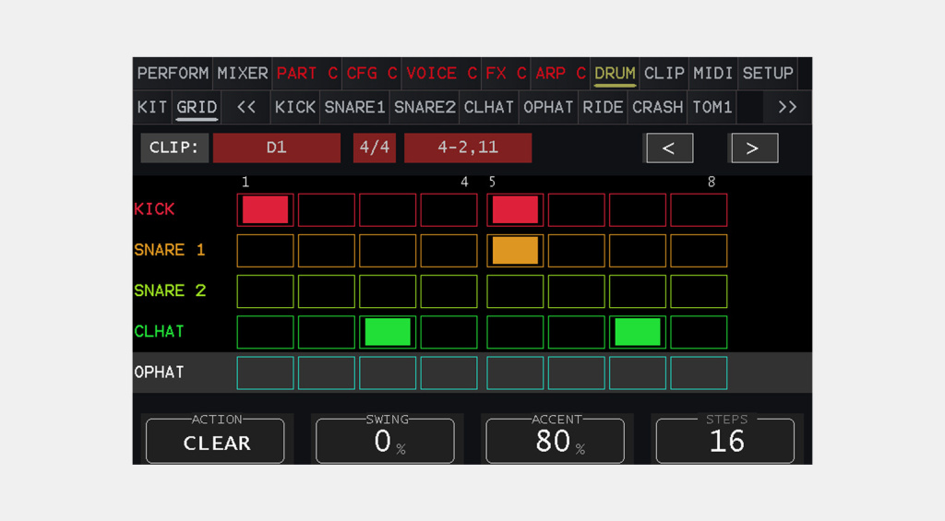Screen dimensions: 945x521
Task: Click the CLIP: label button
Action: (x=174, y=148)
